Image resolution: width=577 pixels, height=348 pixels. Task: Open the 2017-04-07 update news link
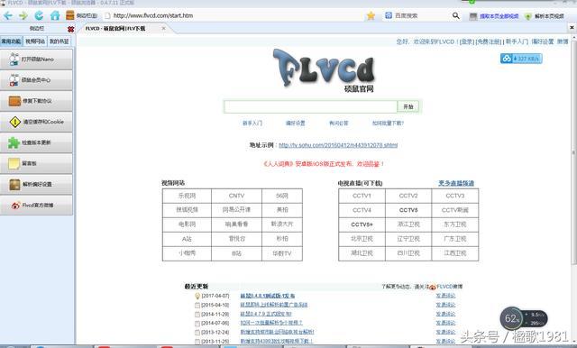(267, 296)
